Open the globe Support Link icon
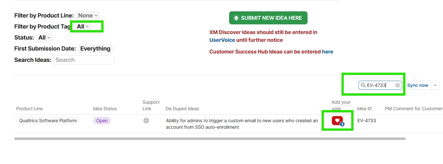This screenshot has height=164, width=443. (146, 121)
